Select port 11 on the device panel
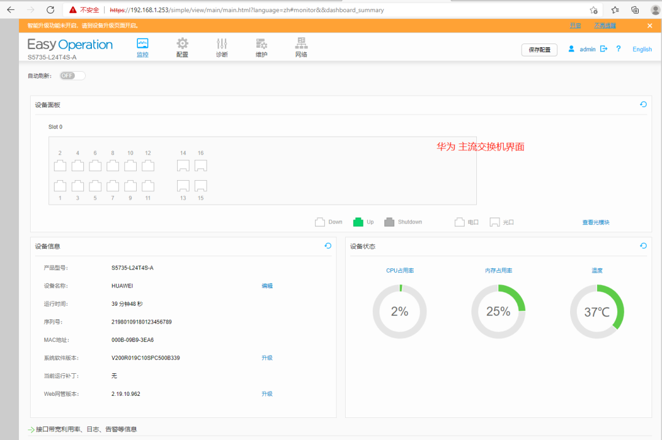662x440 pixels. point(148,186)
